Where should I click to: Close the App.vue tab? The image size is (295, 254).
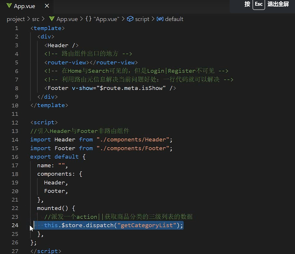47,6
